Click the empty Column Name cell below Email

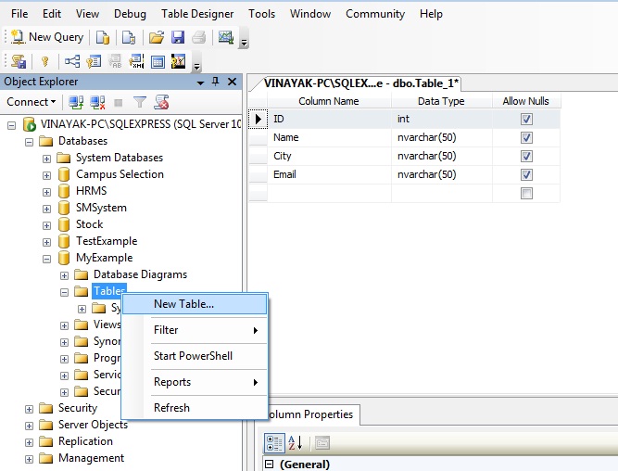(330, 193)
